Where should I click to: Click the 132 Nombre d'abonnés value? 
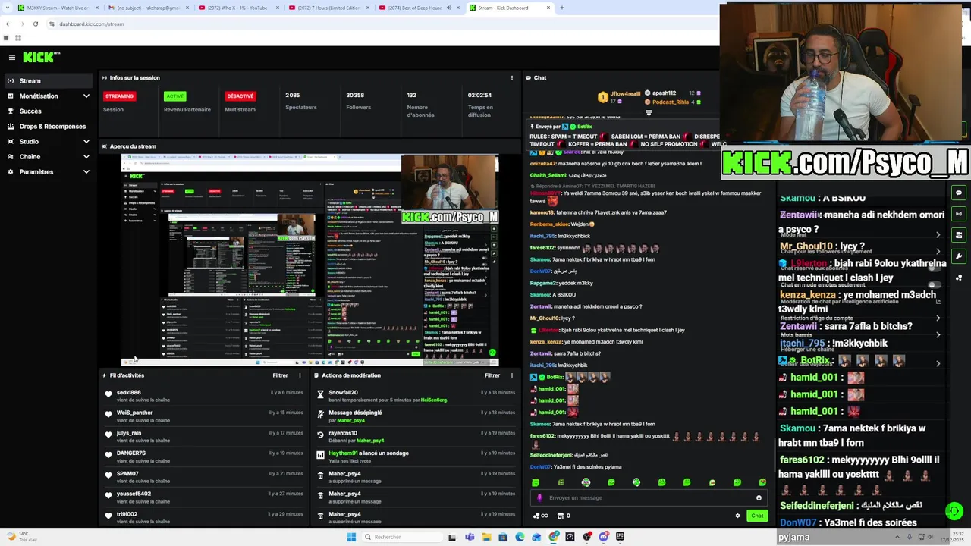click(411, 96)
